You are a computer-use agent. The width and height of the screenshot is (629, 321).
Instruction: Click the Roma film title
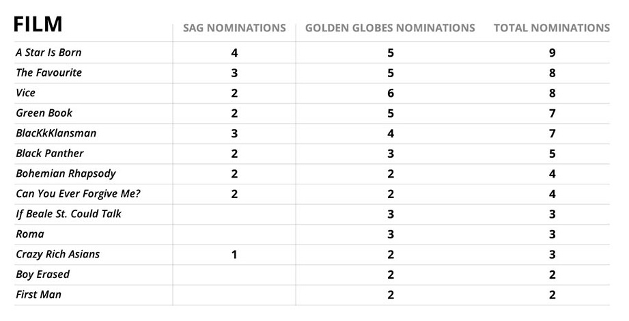30,234
